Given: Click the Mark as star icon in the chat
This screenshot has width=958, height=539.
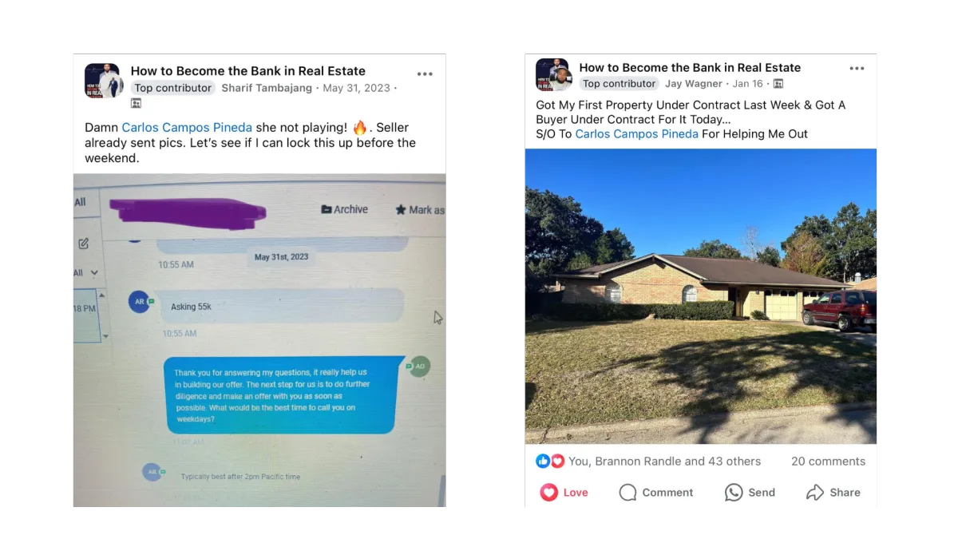Looking at the screenshot, I should [x=401, y=210].
